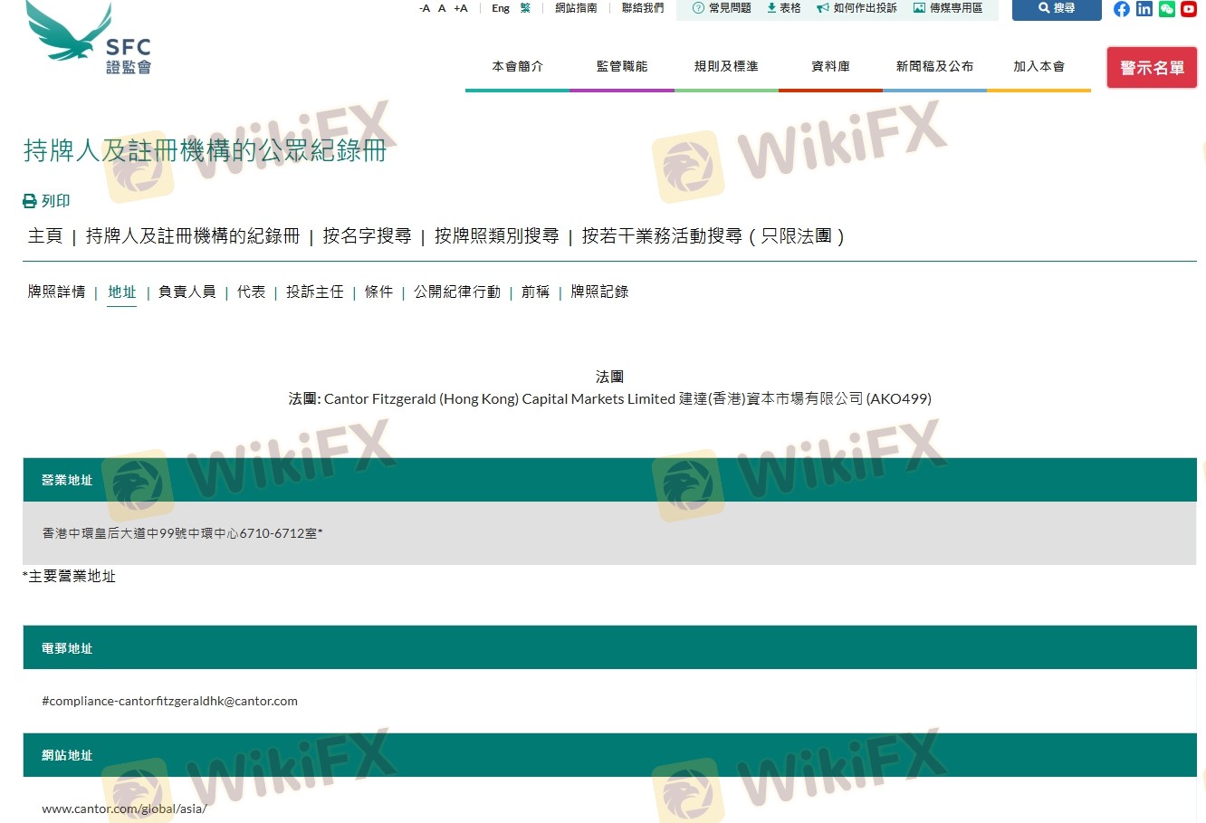Expand the 監管職能 navigation menu

622,66
